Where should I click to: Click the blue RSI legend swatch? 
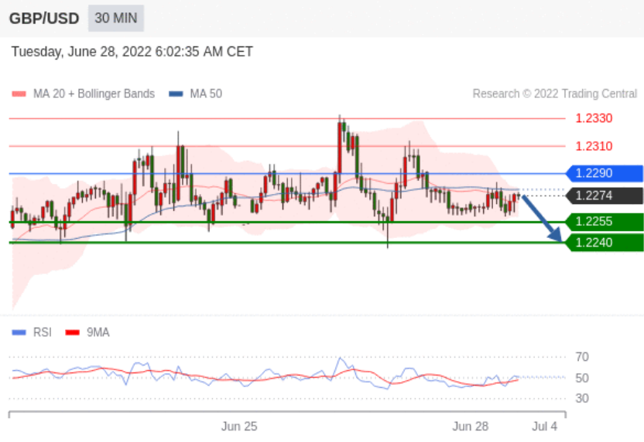tap(19, 332)
